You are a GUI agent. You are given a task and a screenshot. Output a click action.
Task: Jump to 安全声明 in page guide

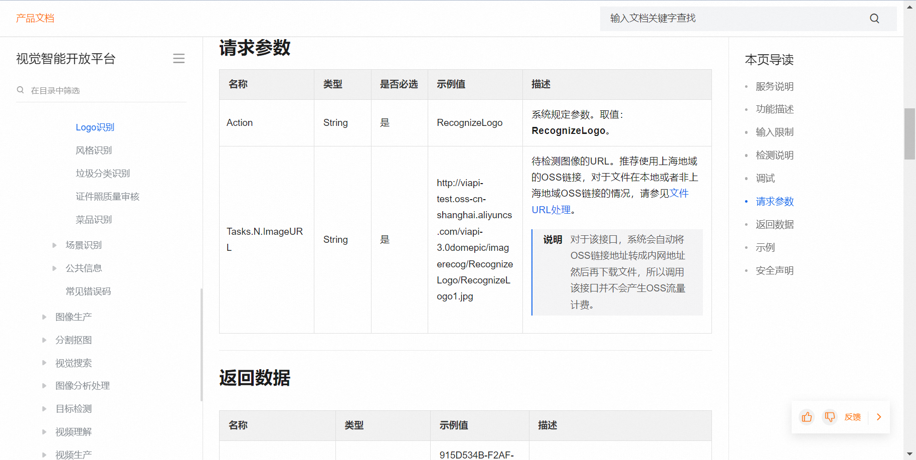coord(775,270)
